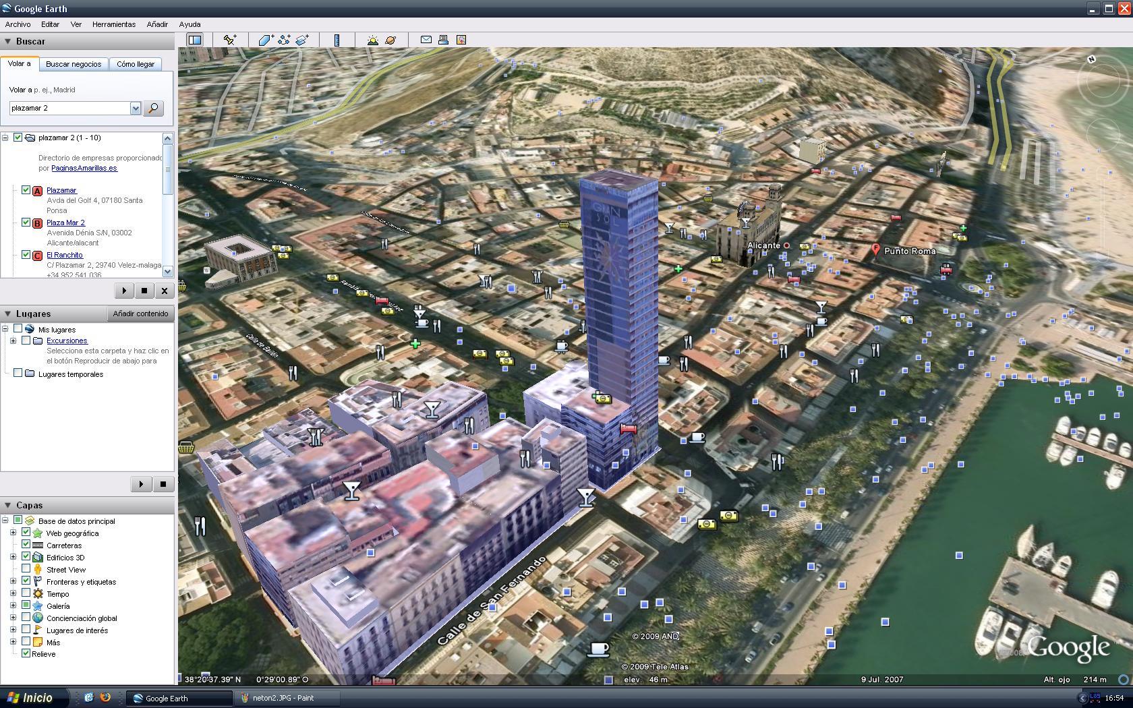Clear the search results with the X button
The width and height of the screenshot is (1133, 708).
coord(164,291)
